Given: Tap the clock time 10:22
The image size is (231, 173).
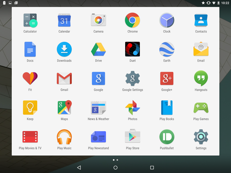Looking at the screenshot, I should point(225,3).
